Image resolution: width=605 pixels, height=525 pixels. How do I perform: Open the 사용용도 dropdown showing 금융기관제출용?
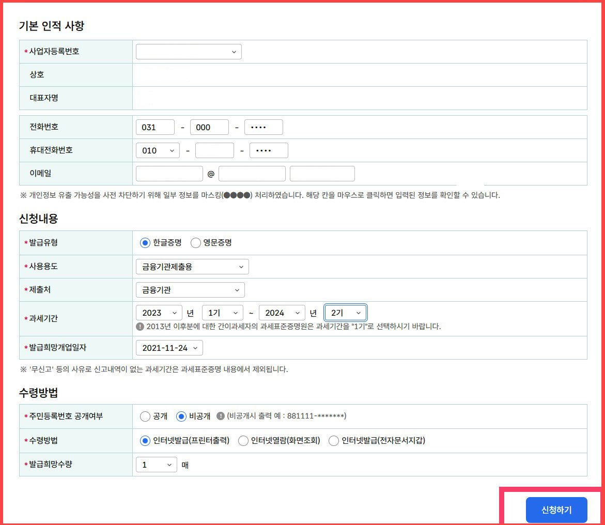coord(192,266)
